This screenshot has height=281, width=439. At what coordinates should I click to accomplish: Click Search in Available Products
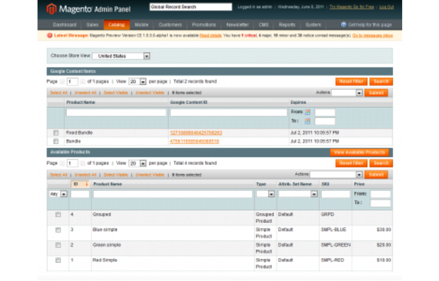tap(381, 163)
